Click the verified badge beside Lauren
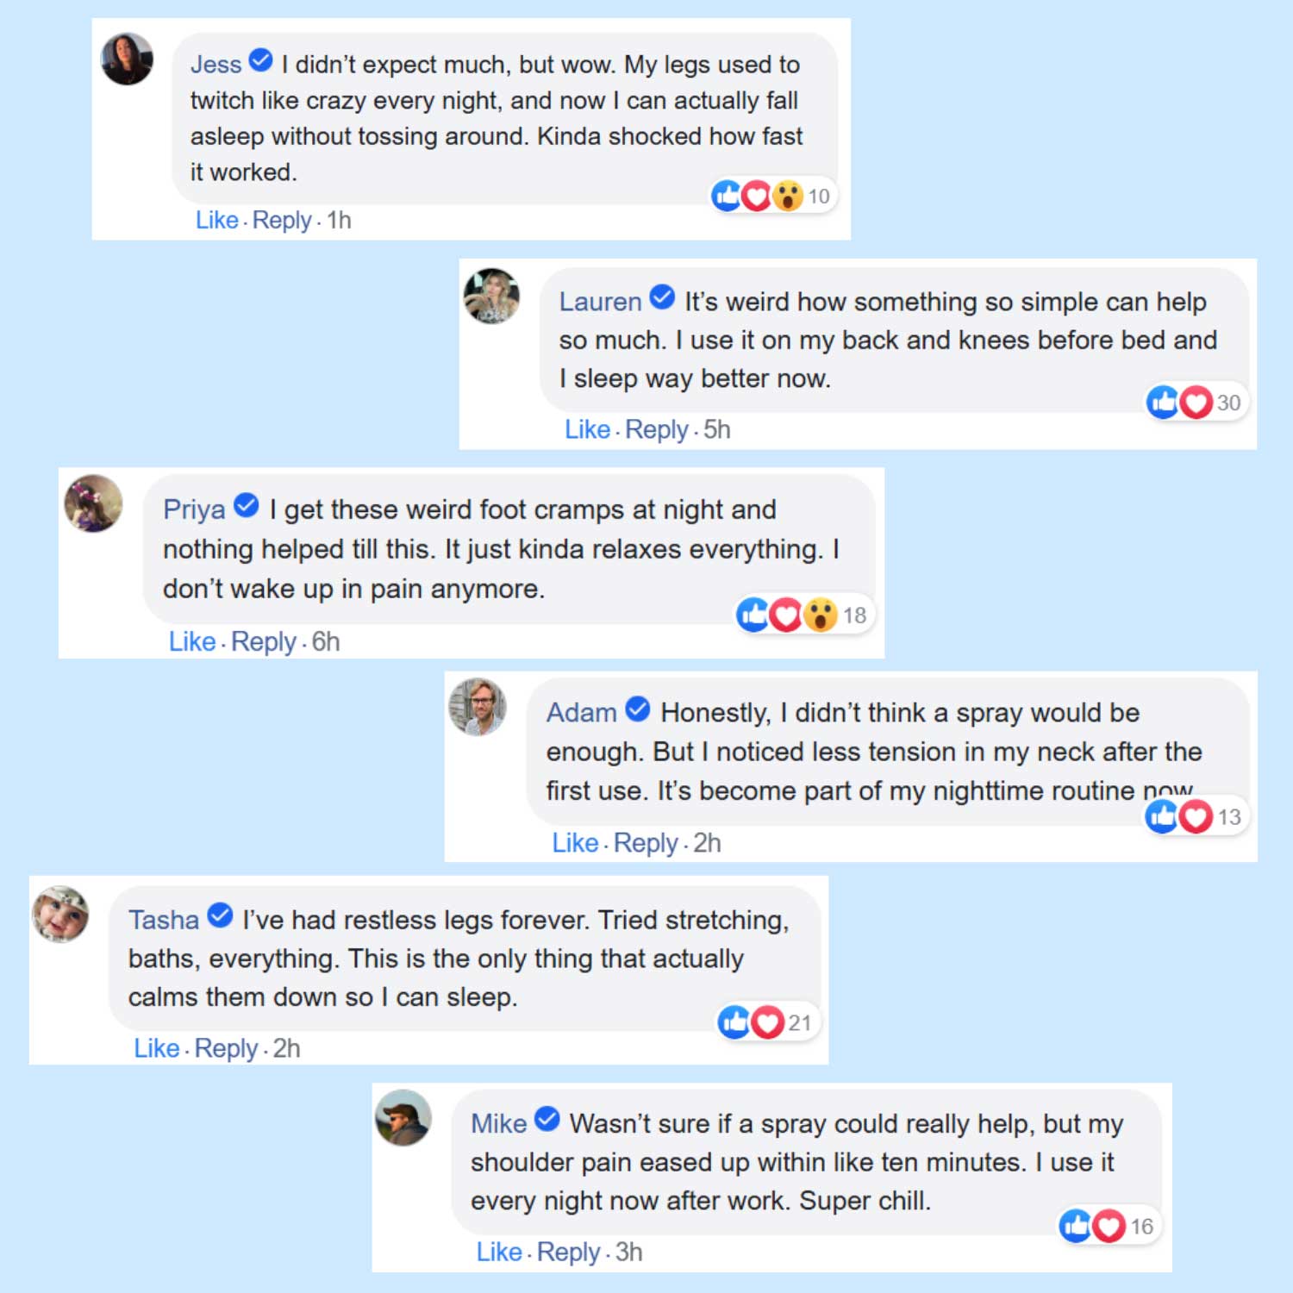Screen dimensions: 1293x1293 coord(662,297)
